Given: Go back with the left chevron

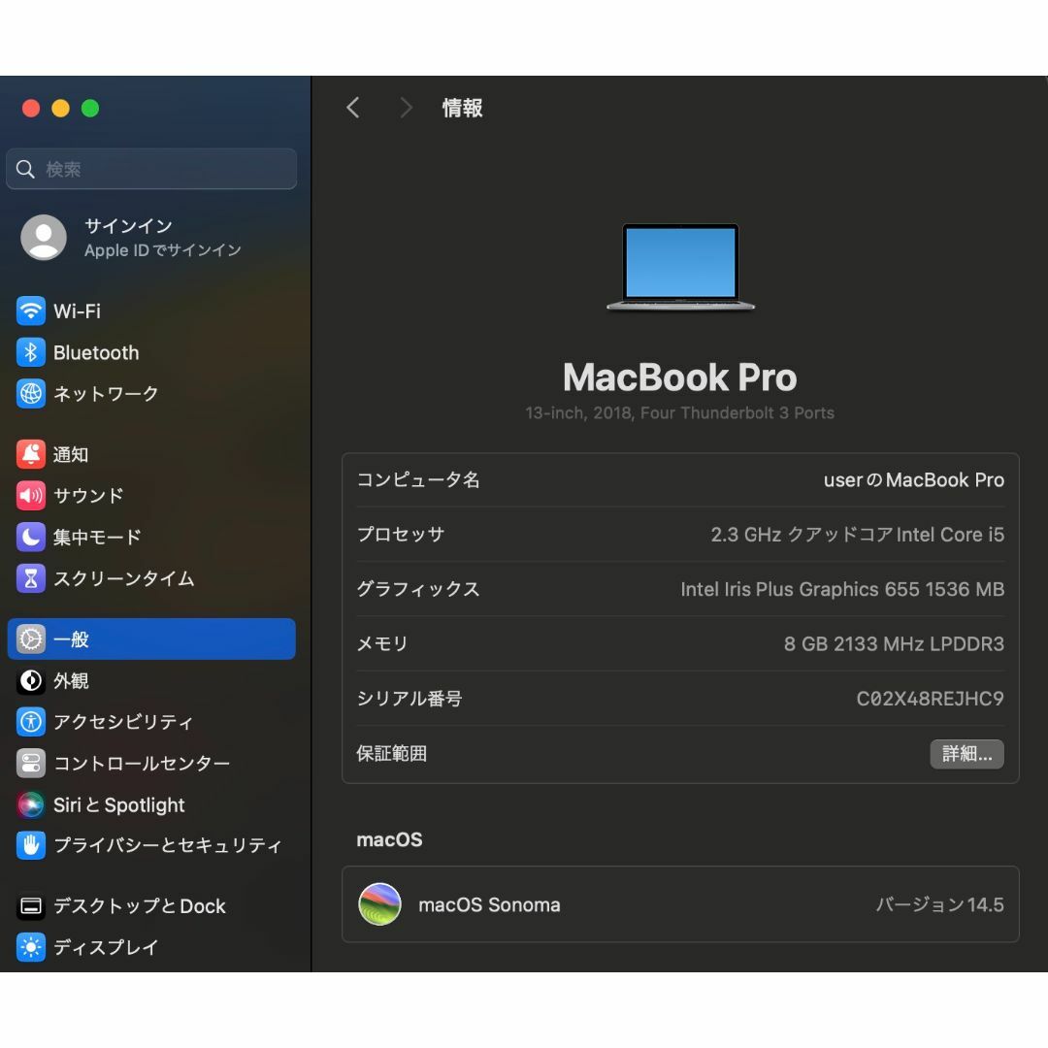Looking at the screenshot, I should [353, 108].
